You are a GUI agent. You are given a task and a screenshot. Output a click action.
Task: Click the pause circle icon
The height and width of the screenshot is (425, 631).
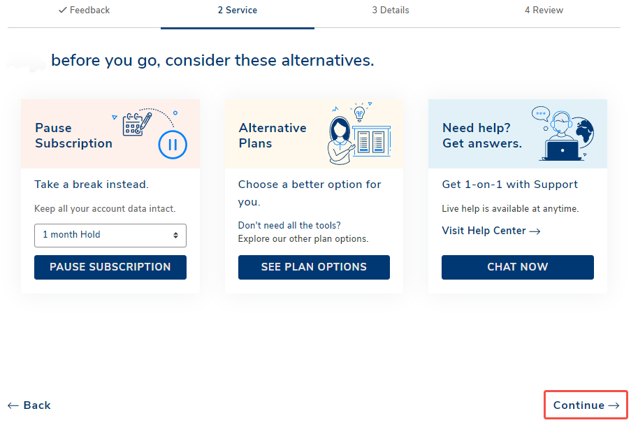[x=172, y=145]
